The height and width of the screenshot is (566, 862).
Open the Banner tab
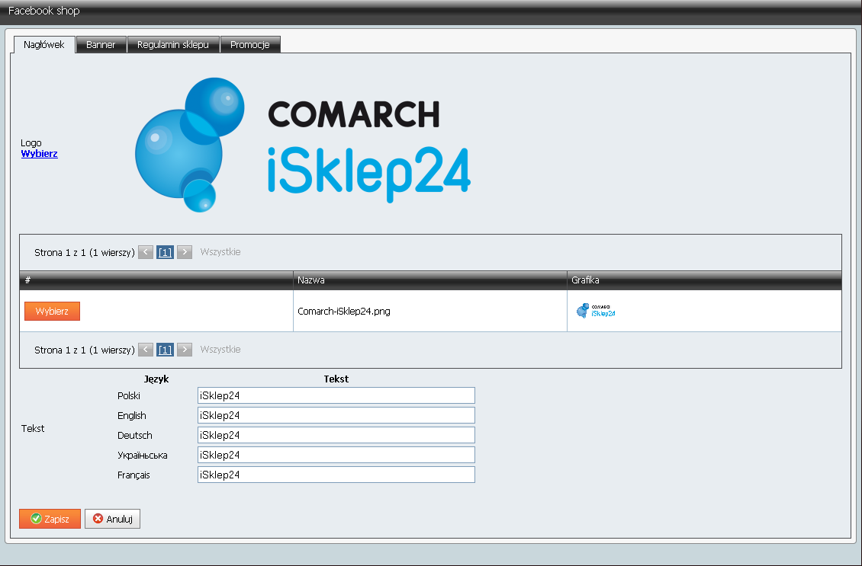101,44
